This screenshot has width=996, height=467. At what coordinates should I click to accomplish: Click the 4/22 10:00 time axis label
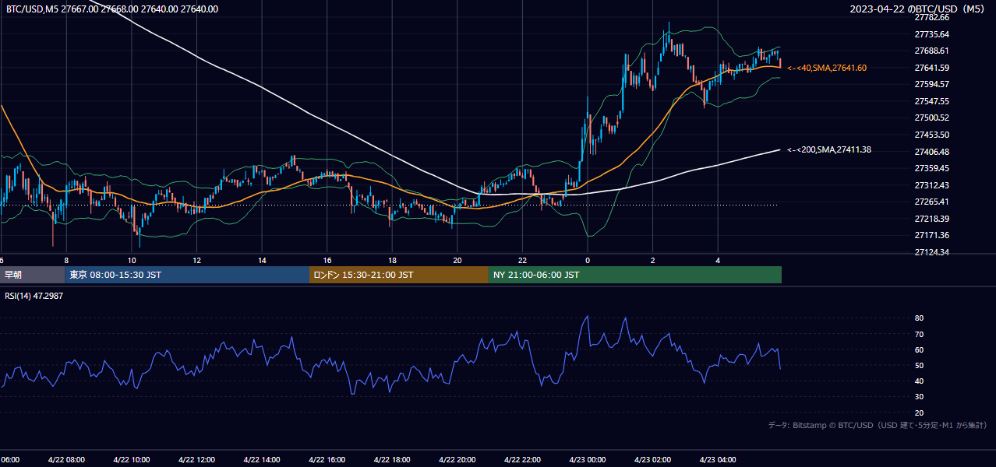click(132, 459)
